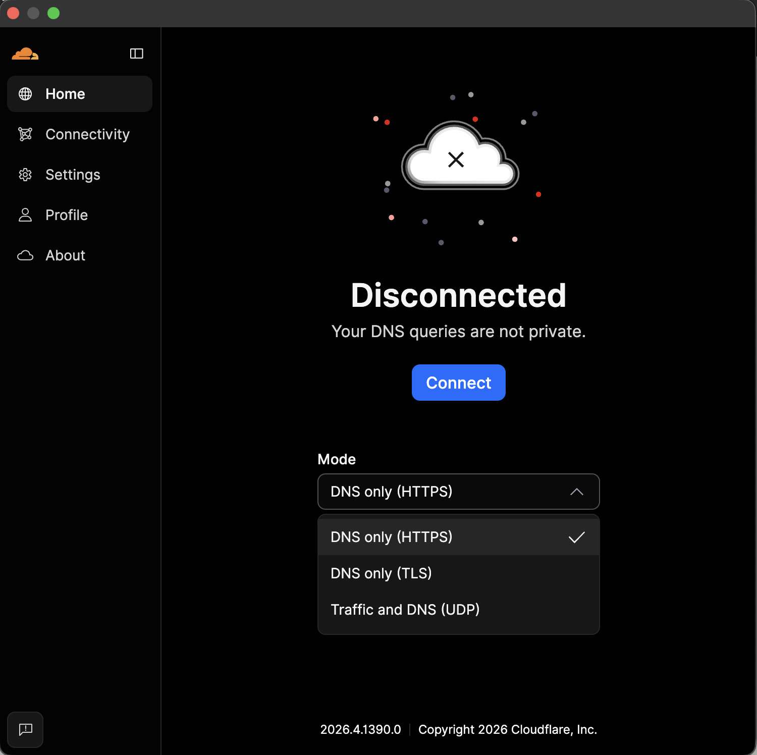Open the Connectivity section
The width and height of the screenshot is (757, 755).
(x=80, y=134)
